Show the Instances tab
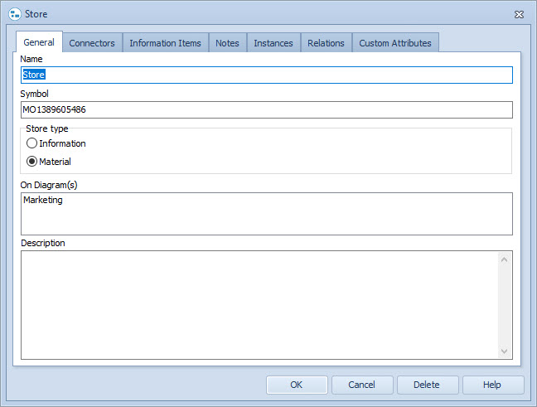The width and height of the screenshot is (537, 407). [273, 43]
